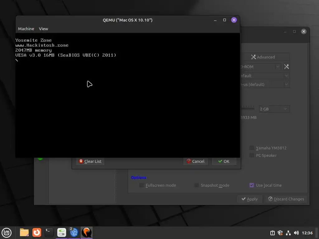The image size is (319, 239).
Task: Open the Linux Mint start menu
Action: tap(7, 233)
